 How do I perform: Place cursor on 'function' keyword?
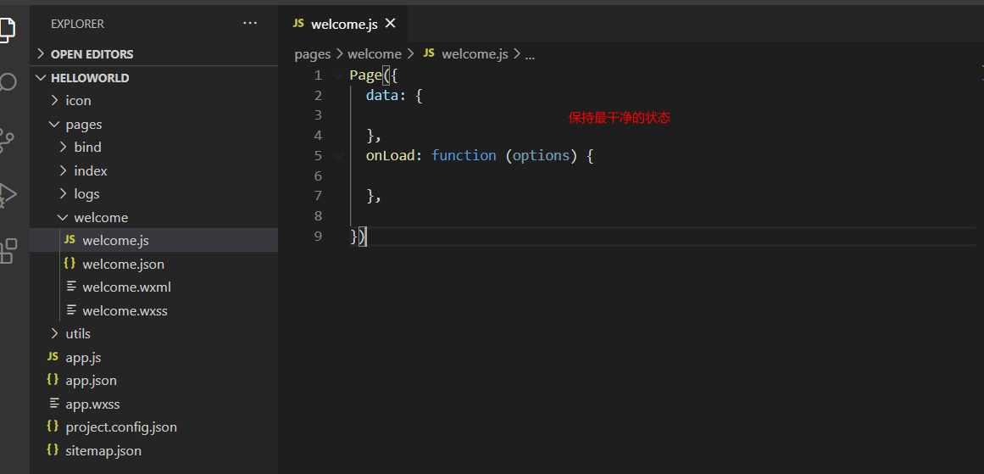pyautogui.click(x=464, y=156)
